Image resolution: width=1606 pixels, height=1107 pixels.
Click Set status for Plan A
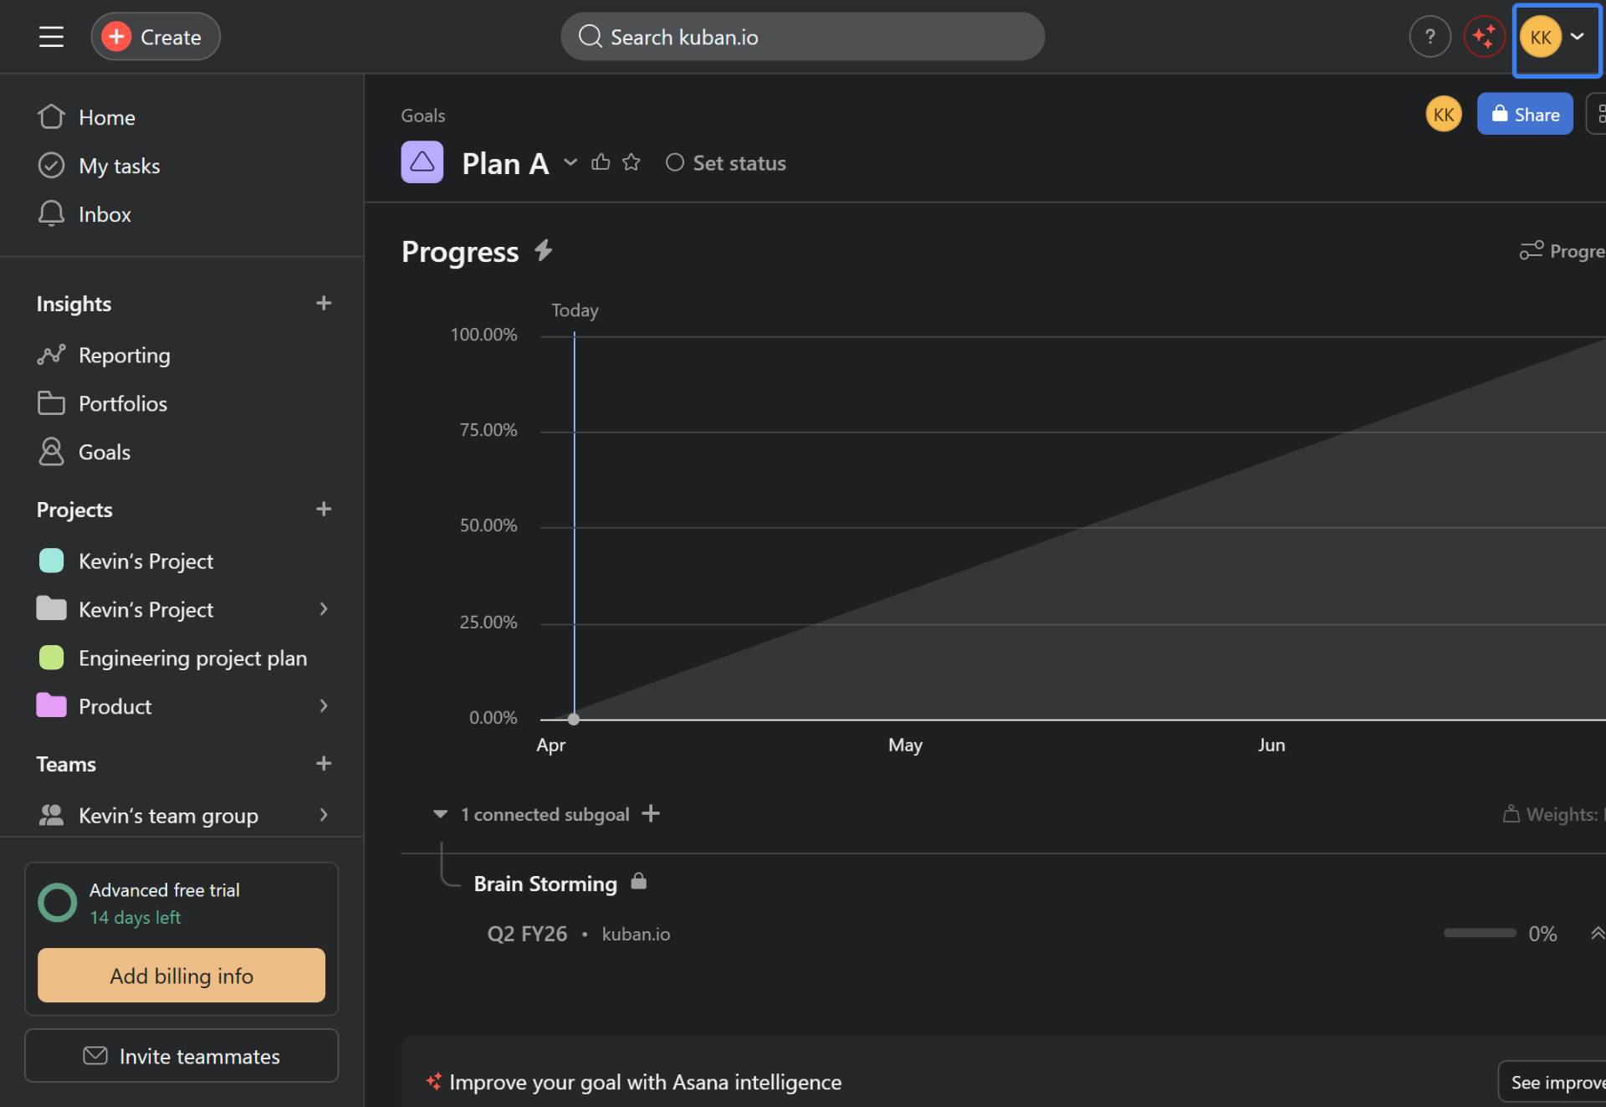tap(726, 163)
